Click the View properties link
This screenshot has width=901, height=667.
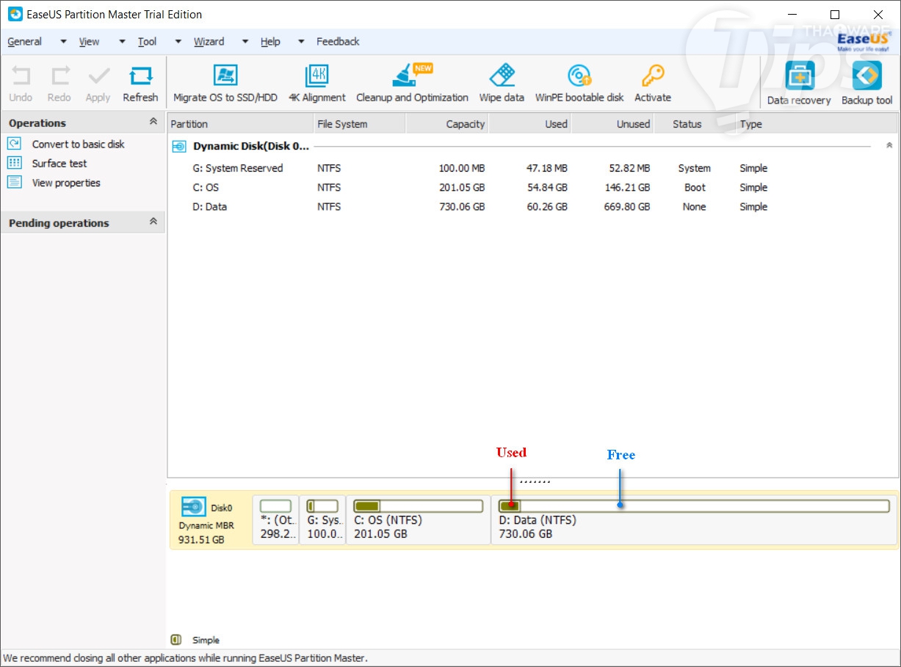66,183
